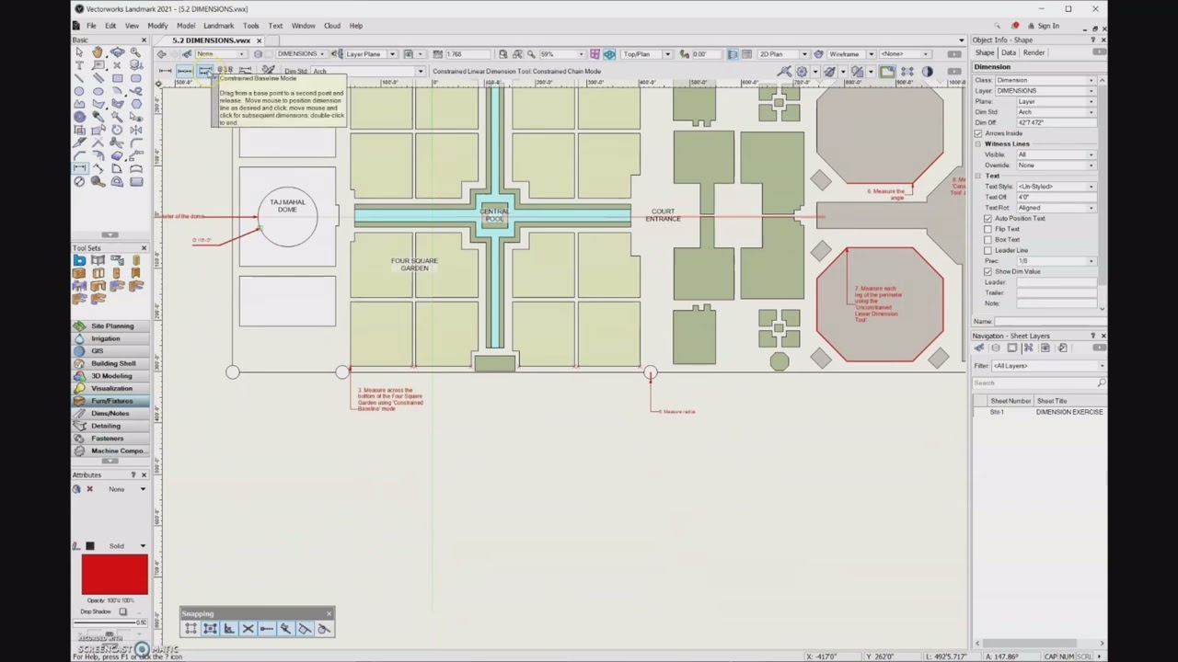Enable Flip Text checkbox
1178x662 pixels.
pyautogui.click(x=988, y=229)
